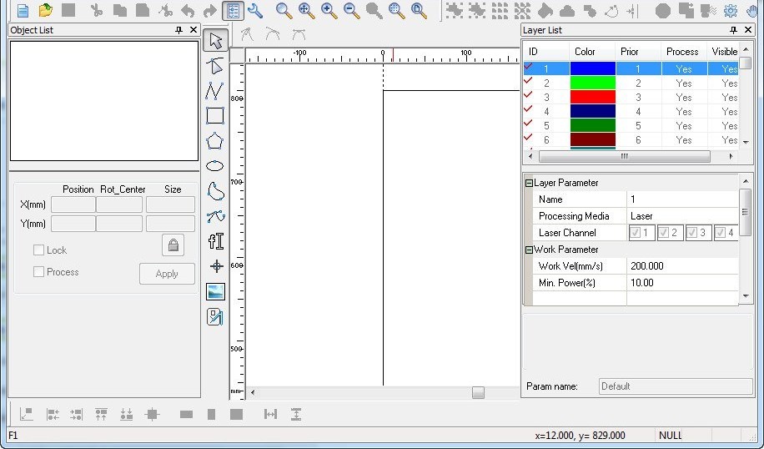The height and width of the screenshot is (449, 764).
Task: Collapse the Layer Parameter section
Action: coord(529,184)
